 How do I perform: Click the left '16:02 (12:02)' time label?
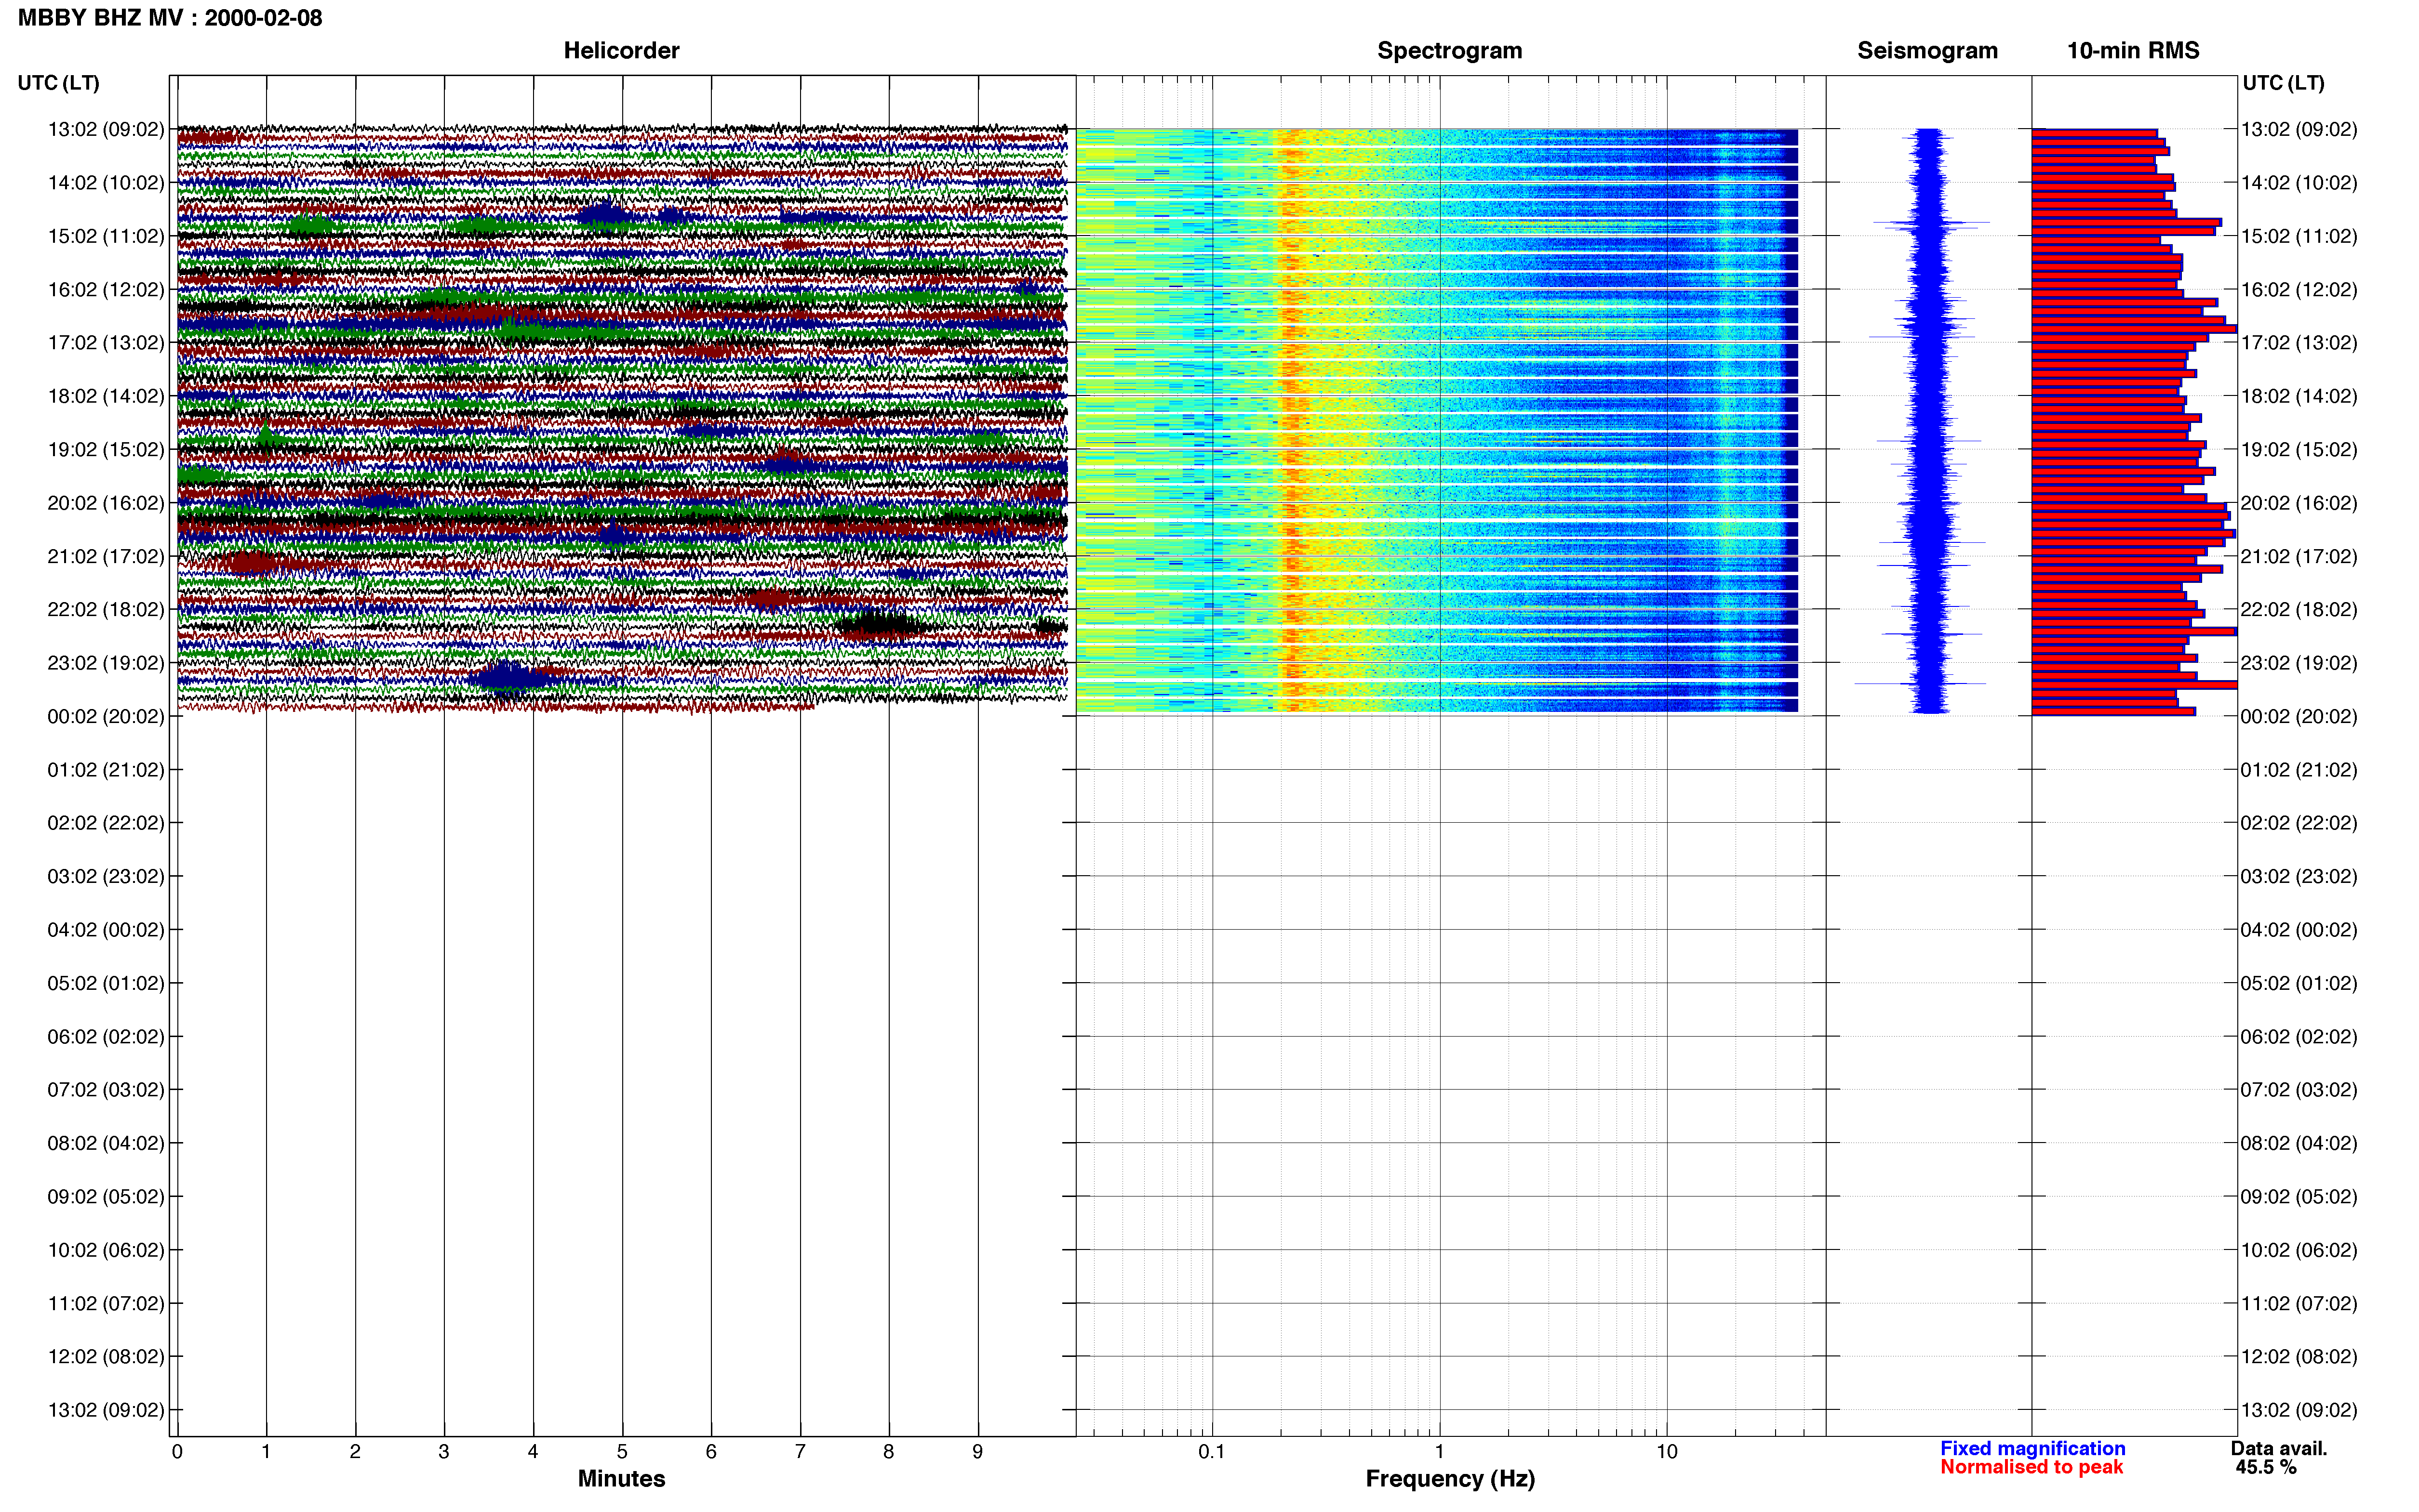click(106, 290)
